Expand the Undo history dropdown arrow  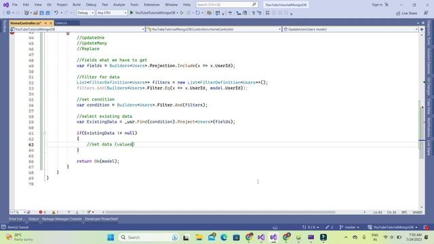point(62,13)
